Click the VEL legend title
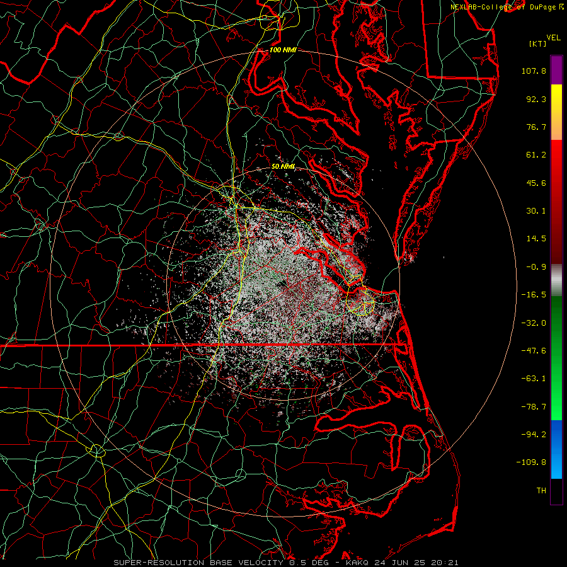The image size is (567, 567). (553, 38)
